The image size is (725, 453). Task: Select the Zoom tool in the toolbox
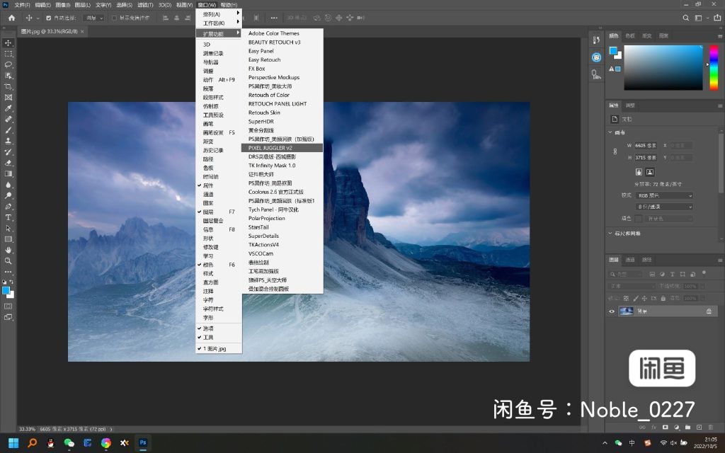(x=8, y=261)
